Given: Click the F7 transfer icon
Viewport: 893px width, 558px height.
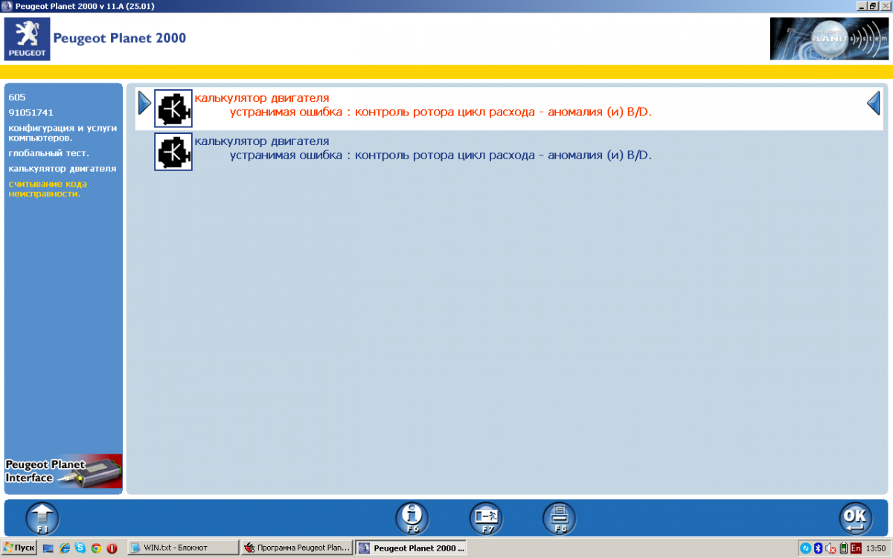Looking at the screenshot, I should pos(486,518).
